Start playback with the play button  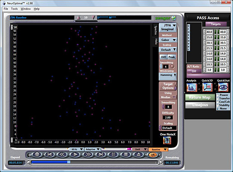(x=75, y=155)
